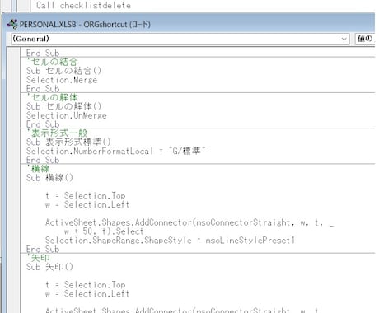Click End Sub above the '横線 comment
Screen dimensions: 379x313
[43, 160]
